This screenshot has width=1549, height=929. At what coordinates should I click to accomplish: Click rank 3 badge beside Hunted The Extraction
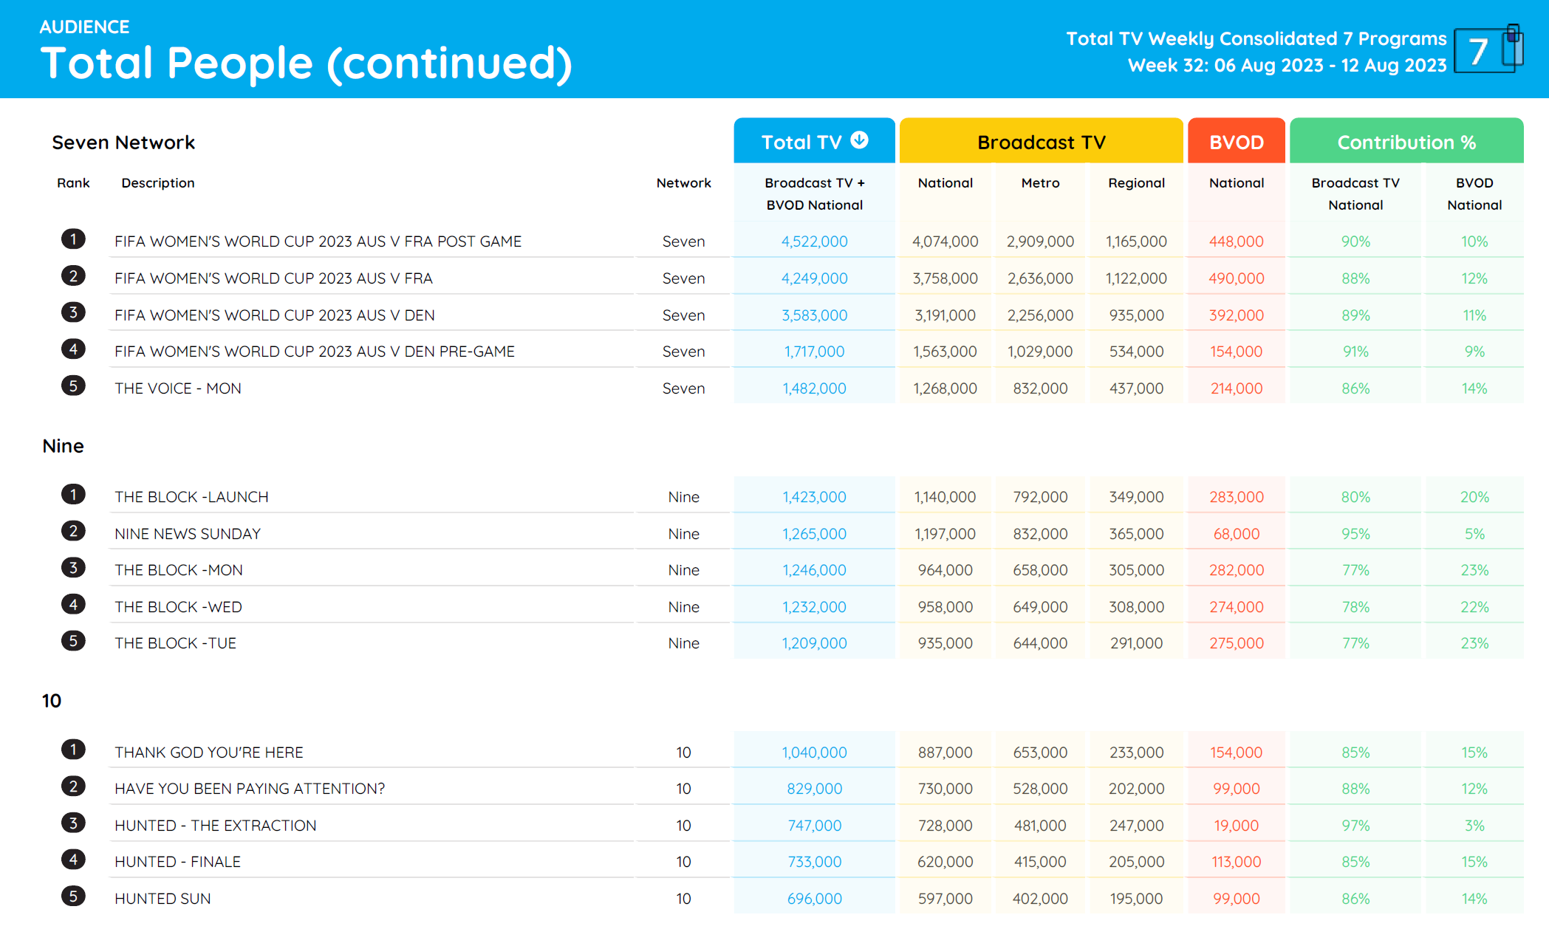point(73,823)
